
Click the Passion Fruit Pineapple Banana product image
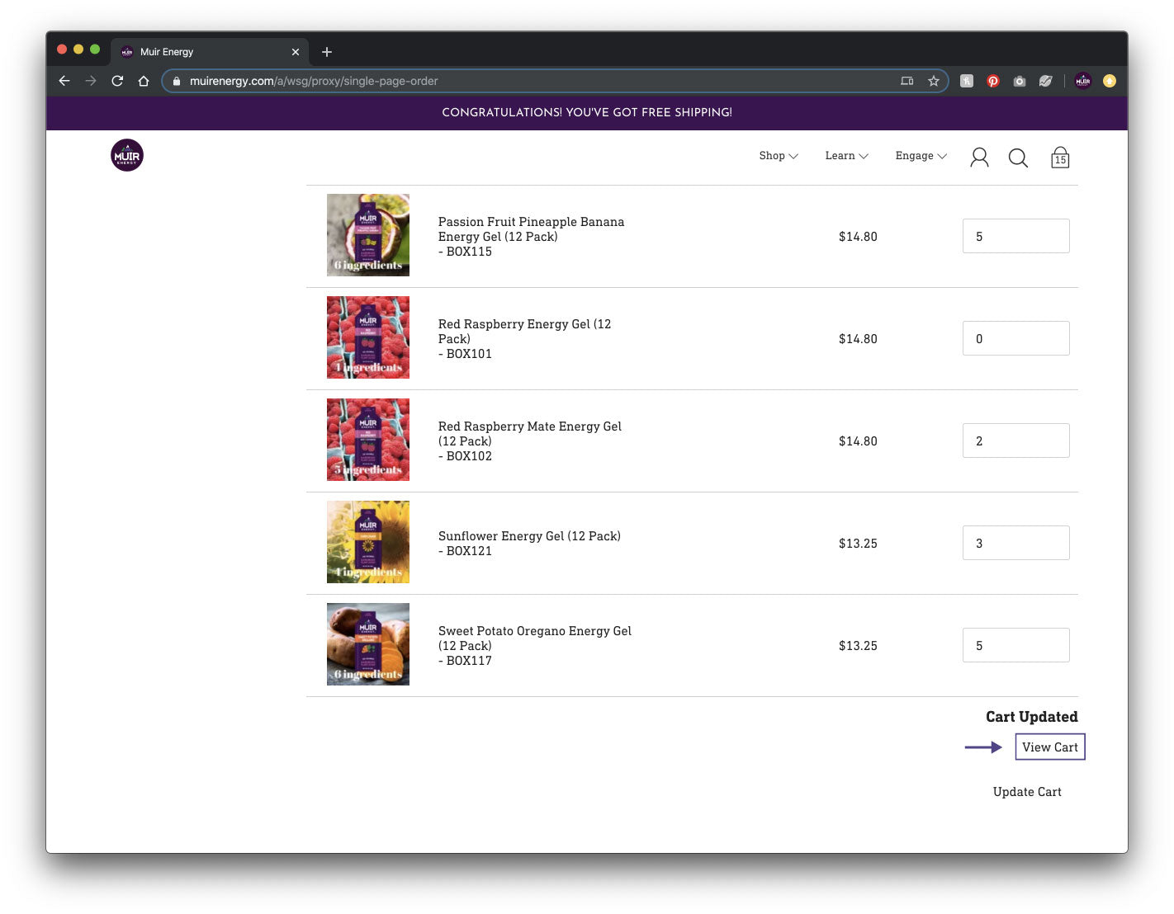pos(368,235)
